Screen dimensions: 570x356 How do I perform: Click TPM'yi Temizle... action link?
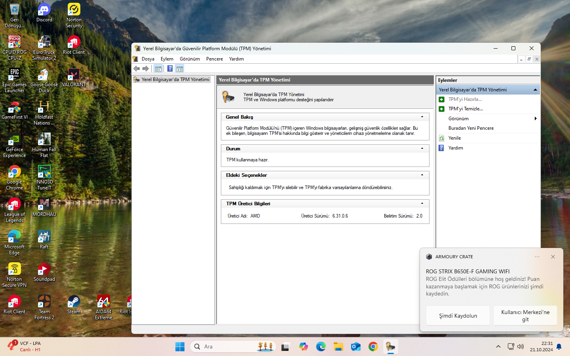click(x=465, y=109)
